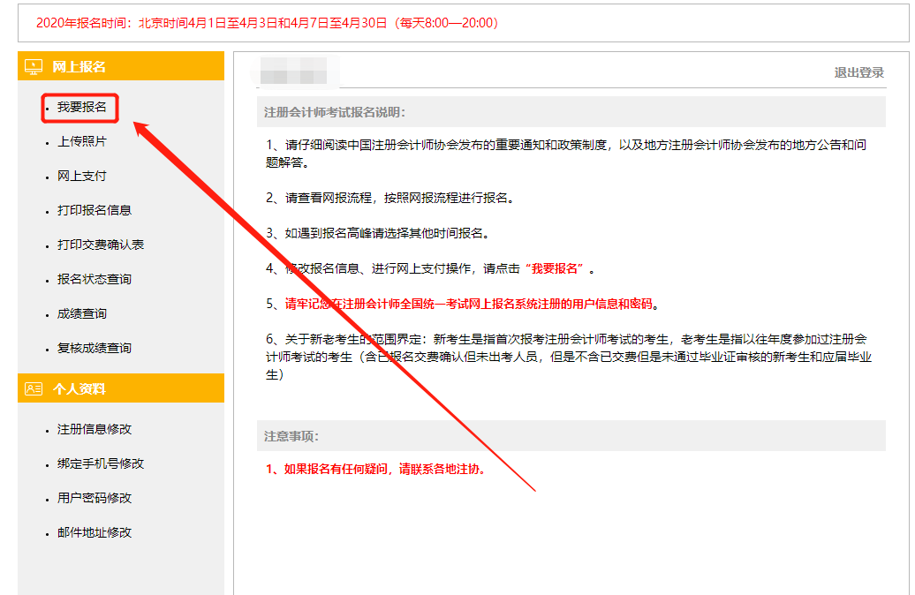
Task: Click the 网上报名 section header
Action: (x=79, y=66)
